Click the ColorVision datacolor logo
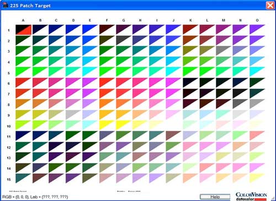 click(x=251, y=197)
